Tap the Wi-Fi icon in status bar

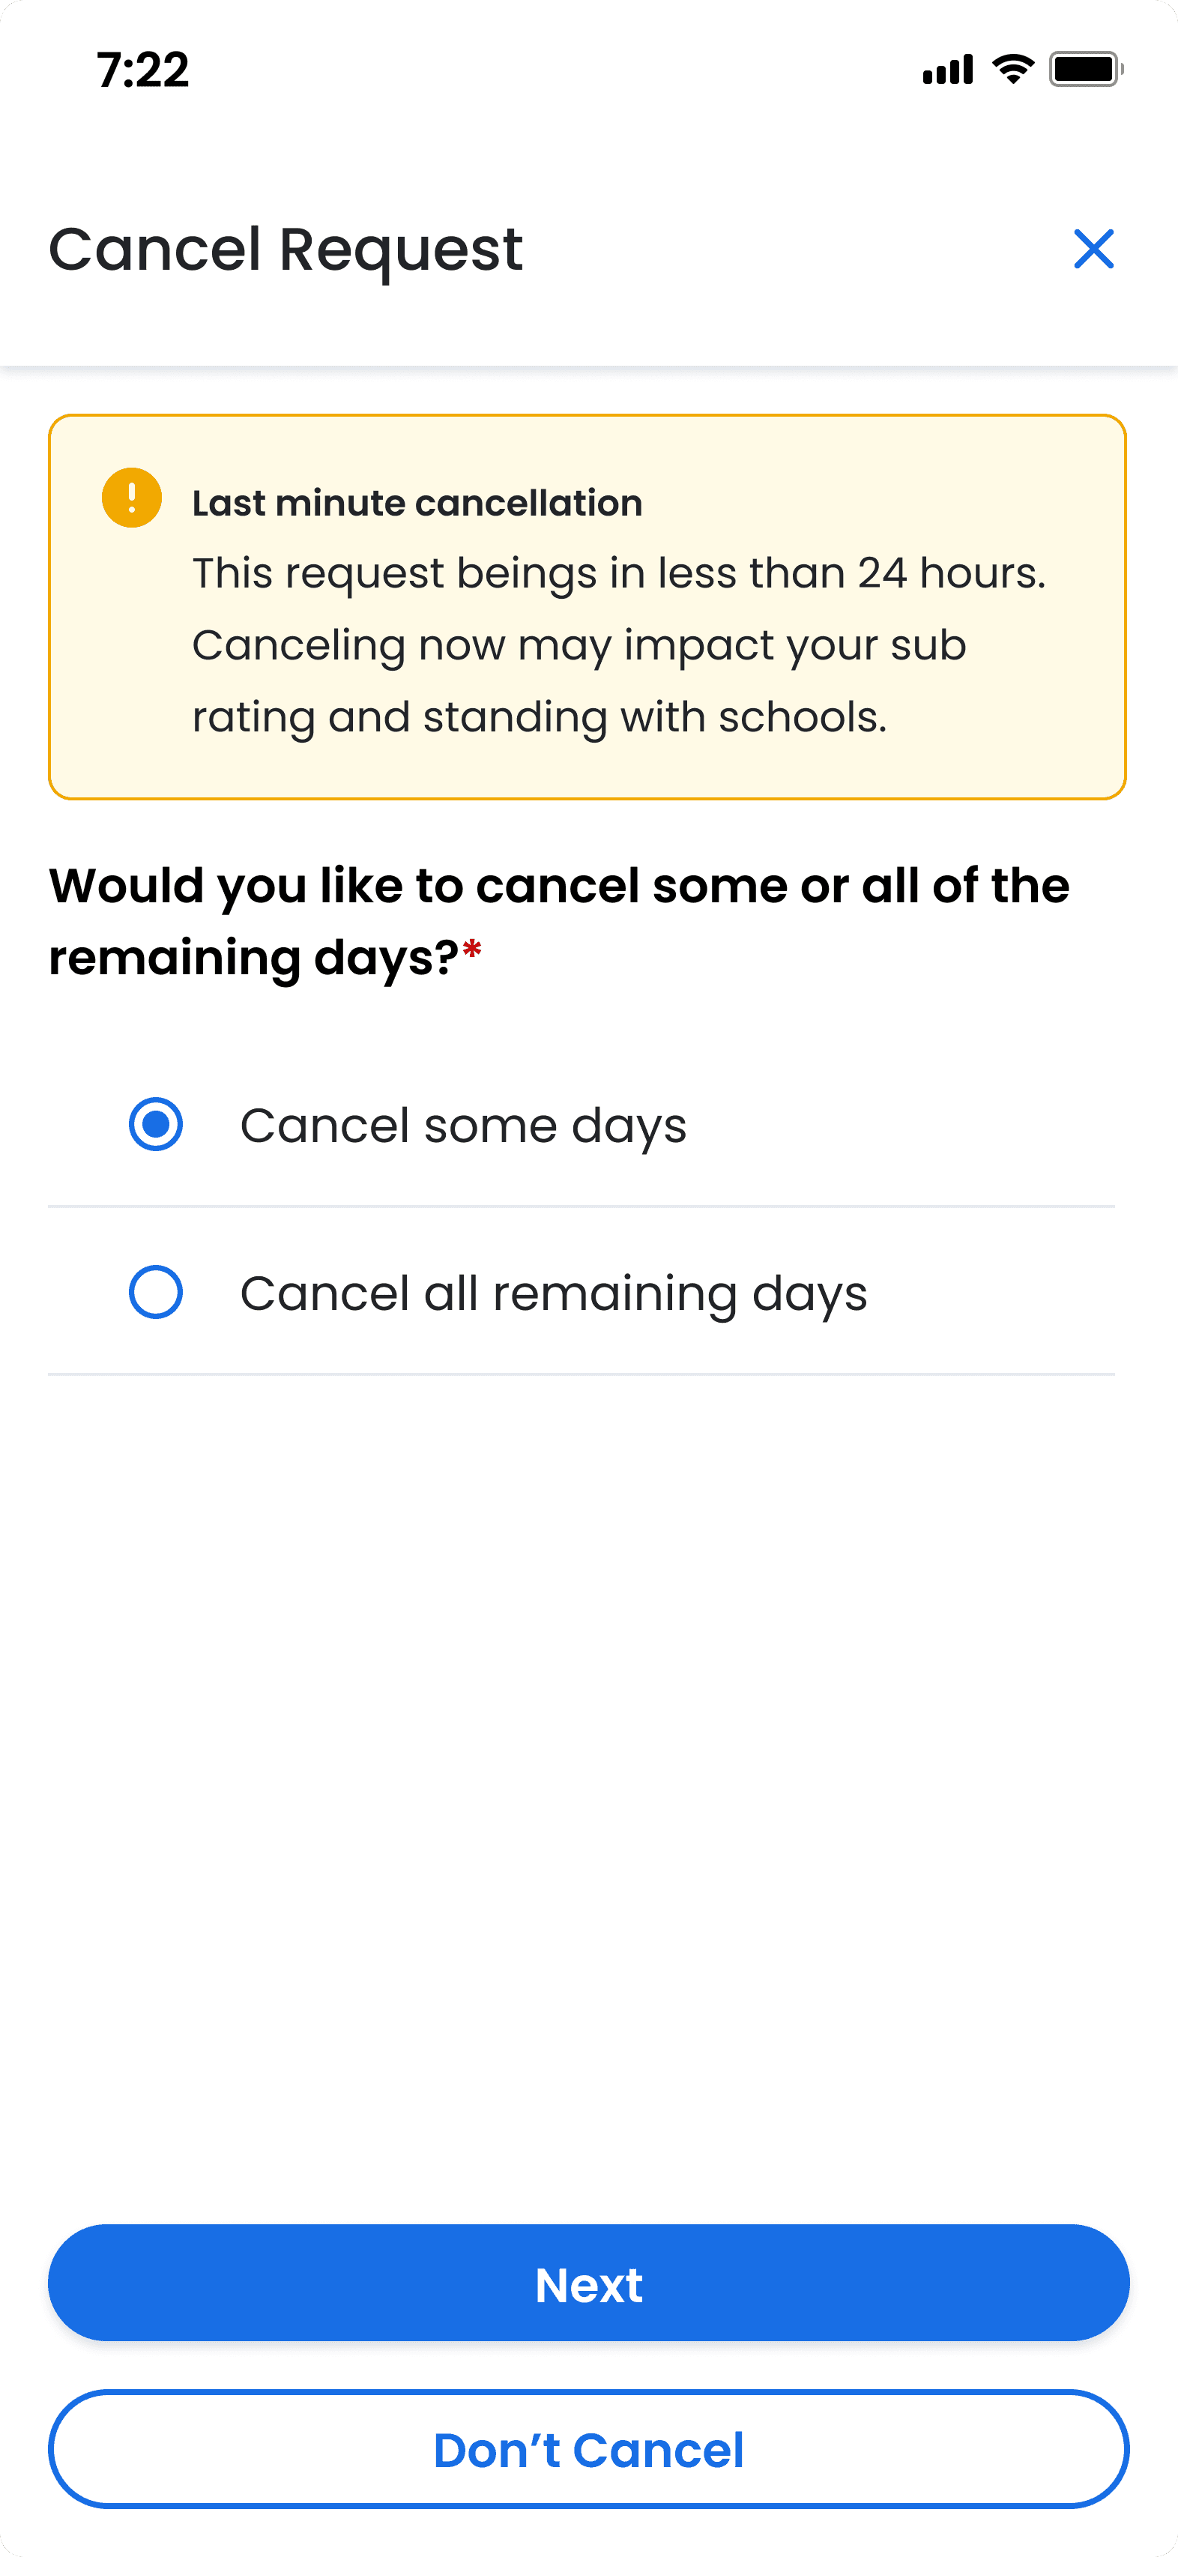coord(1013,70)
